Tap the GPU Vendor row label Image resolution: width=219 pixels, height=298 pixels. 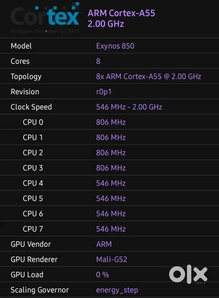(x=31, y=244)
